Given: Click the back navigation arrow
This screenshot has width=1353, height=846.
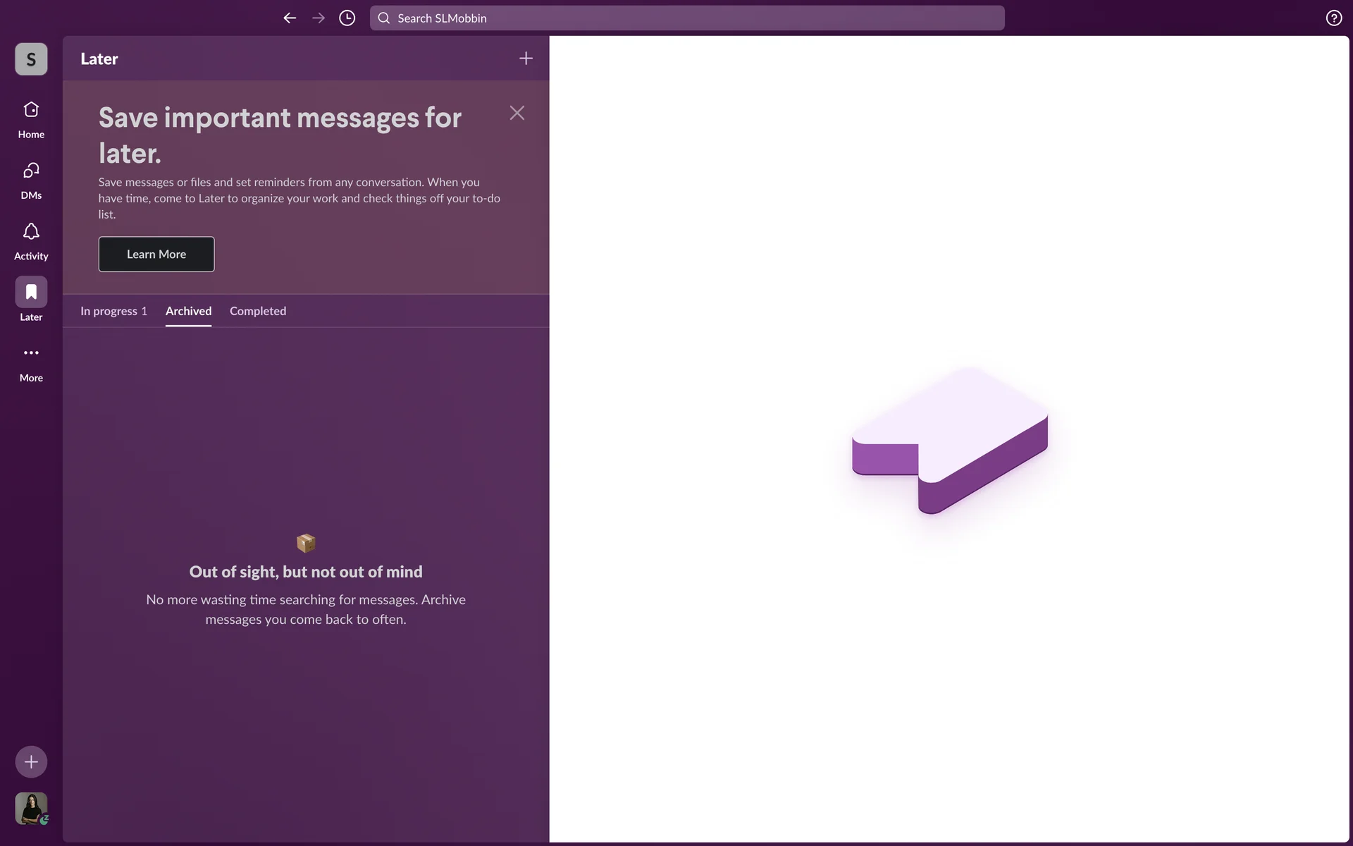Looking at the screenshot, I should point(290,18).
